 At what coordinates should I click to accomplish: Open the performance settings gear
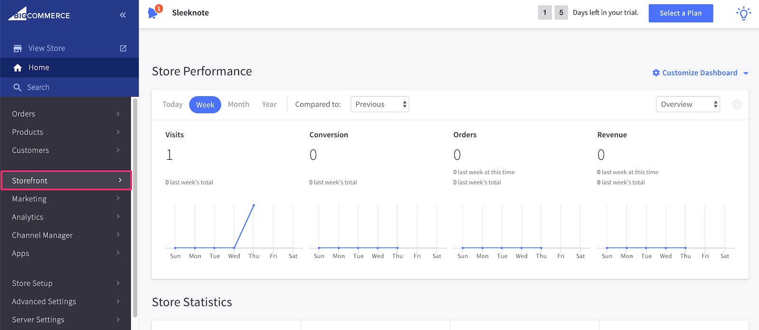tap(737, 105)
